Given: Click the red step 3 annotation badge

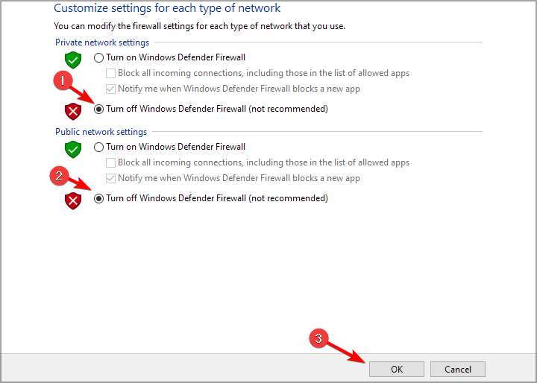Looking at the screenshot, I should (x=318, y=338).
